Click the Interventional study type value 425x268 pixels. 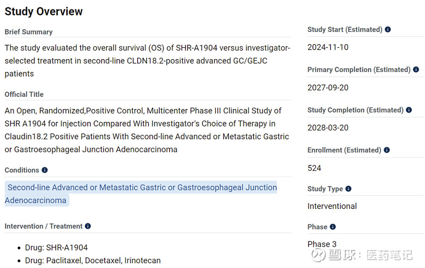click(332, 206)
